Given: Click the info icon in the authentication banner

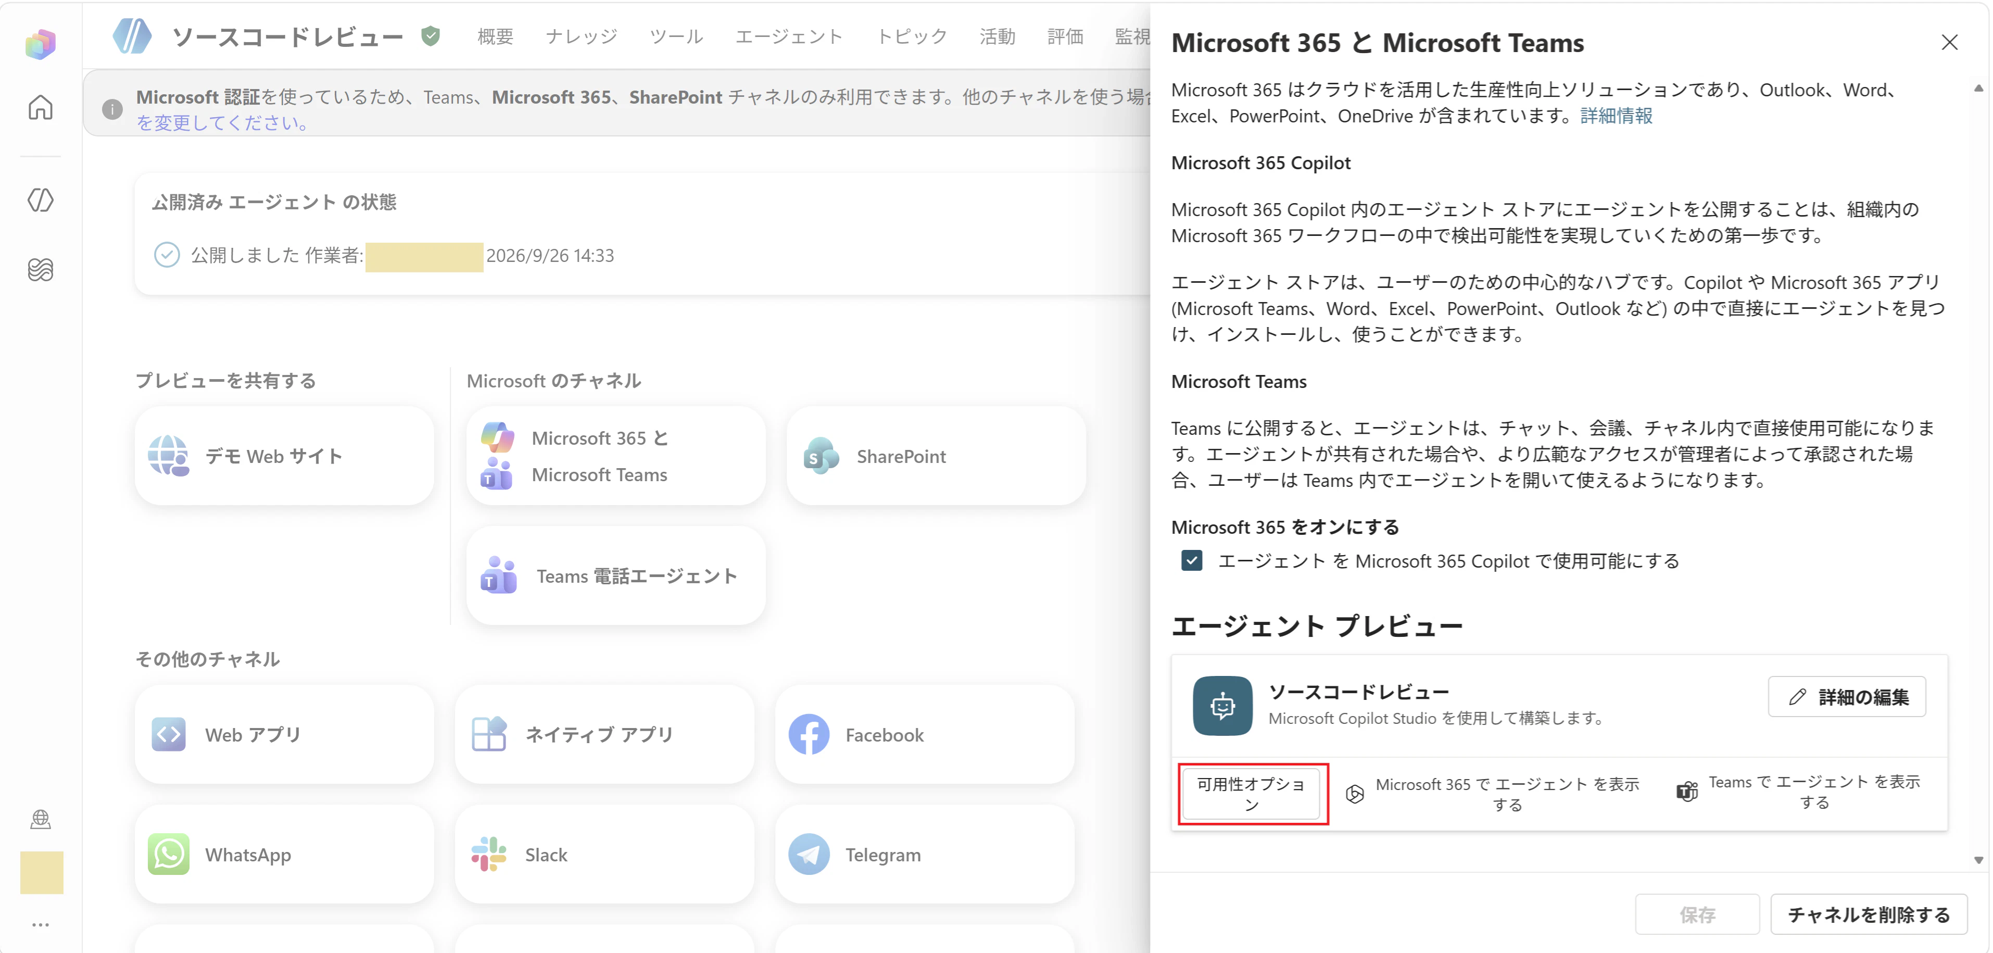Looking at the screenshot, I should (112, 109).
